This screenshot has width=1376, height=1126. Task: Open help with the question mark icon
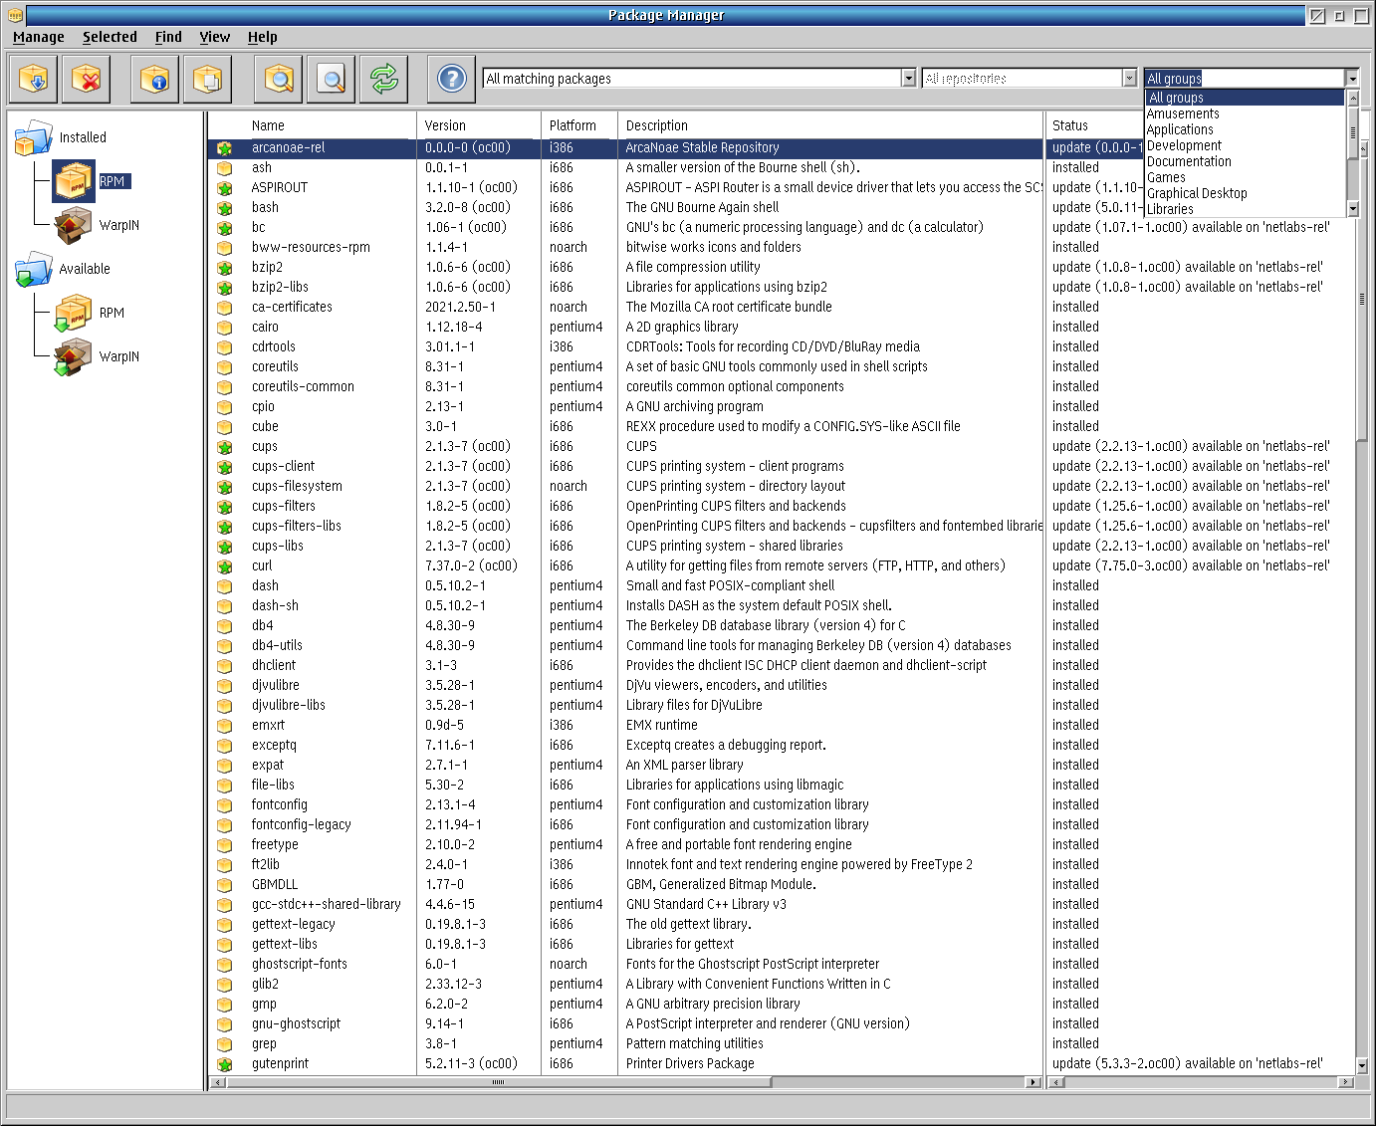click(451, 79)
